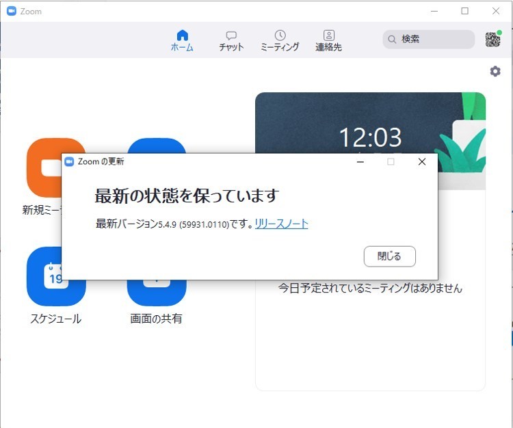Open the profile avatar menu
Image resolution: width=513 pixels, height=428 pixels.
(492, 39)
